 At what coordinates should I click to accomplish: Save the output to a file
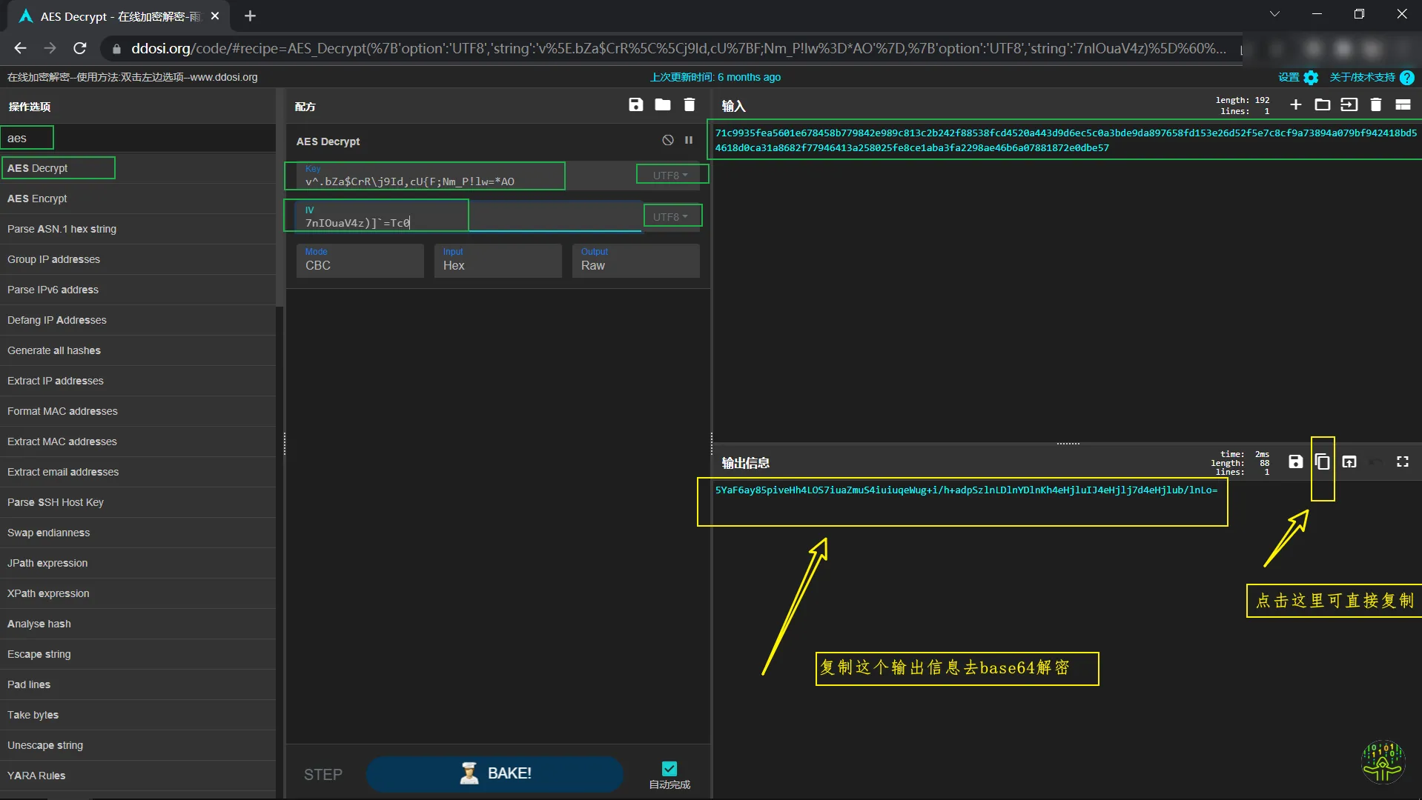point(1295,462)
